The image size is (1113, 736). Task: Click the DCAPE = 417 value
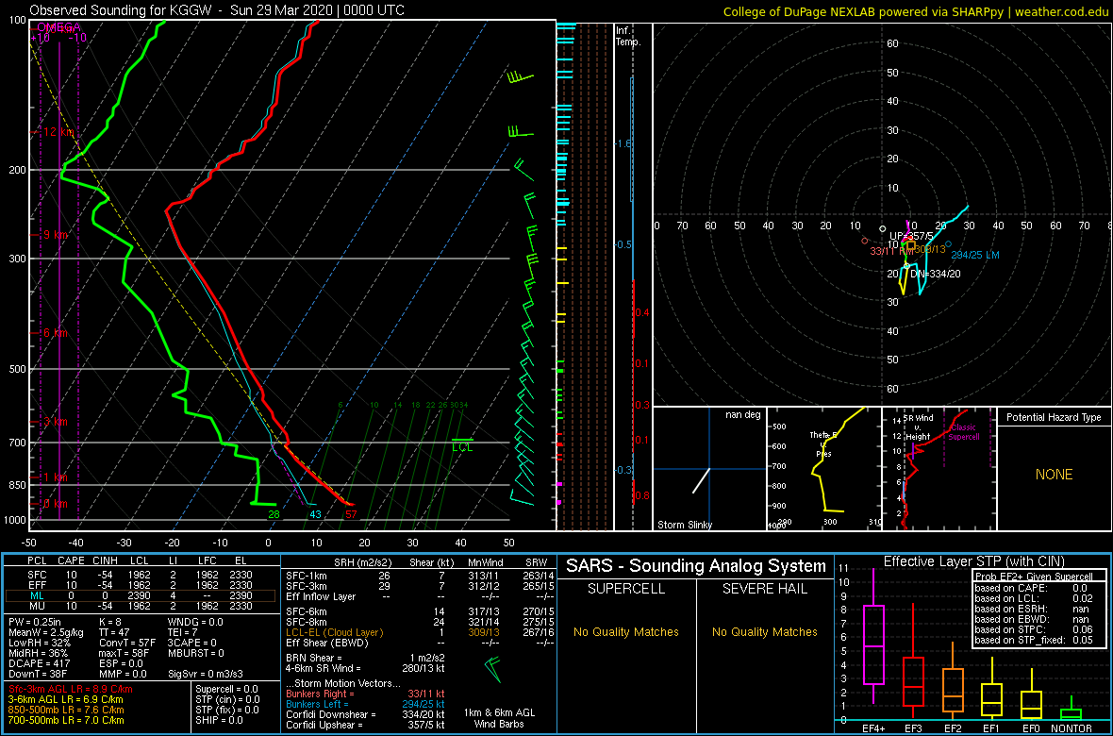pos(39,662)
